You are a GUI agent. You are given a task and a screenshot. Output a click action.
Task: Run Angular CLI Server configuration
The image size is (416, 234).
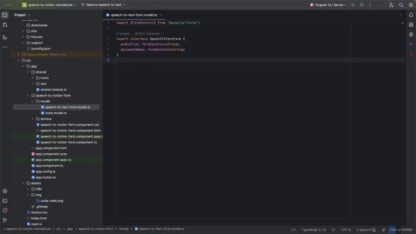(x=353, y=5)
